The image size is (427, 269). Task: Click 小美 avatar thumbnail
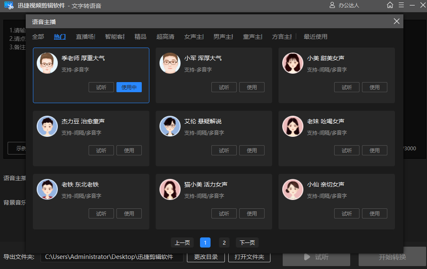point(293,63)
